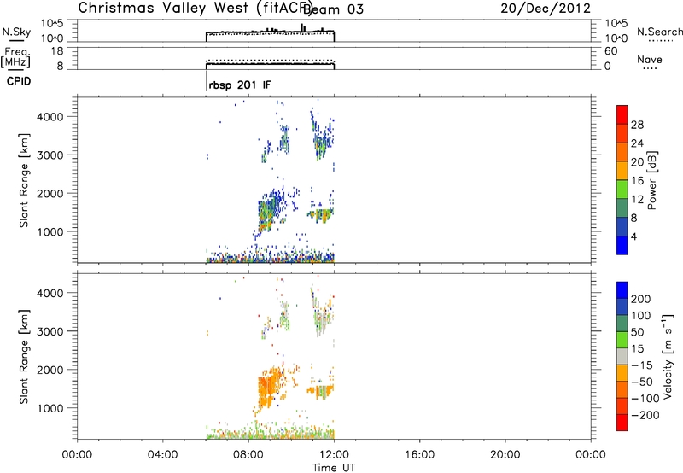Click the 'Nave' legend label

click(x=650, y=60)
